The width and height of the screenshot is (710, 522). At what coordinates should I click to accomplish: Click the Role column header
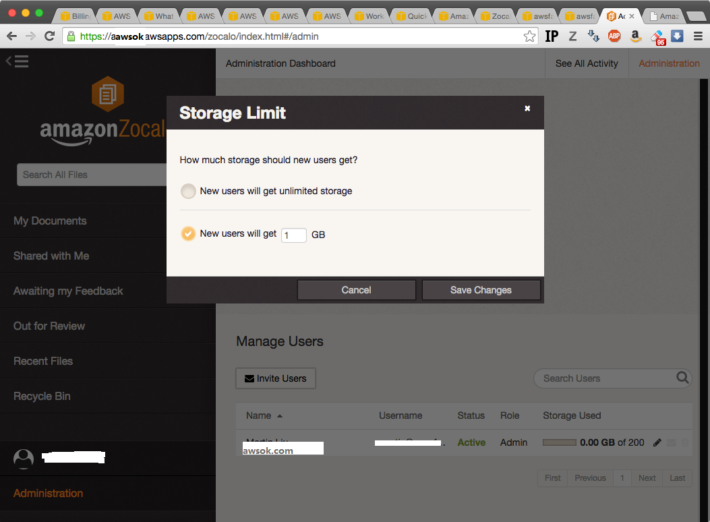(x=510, y=415)
